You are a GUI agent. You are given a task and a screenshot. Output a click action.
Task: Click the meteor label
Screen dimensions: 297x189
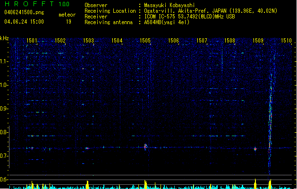(67, 15)
